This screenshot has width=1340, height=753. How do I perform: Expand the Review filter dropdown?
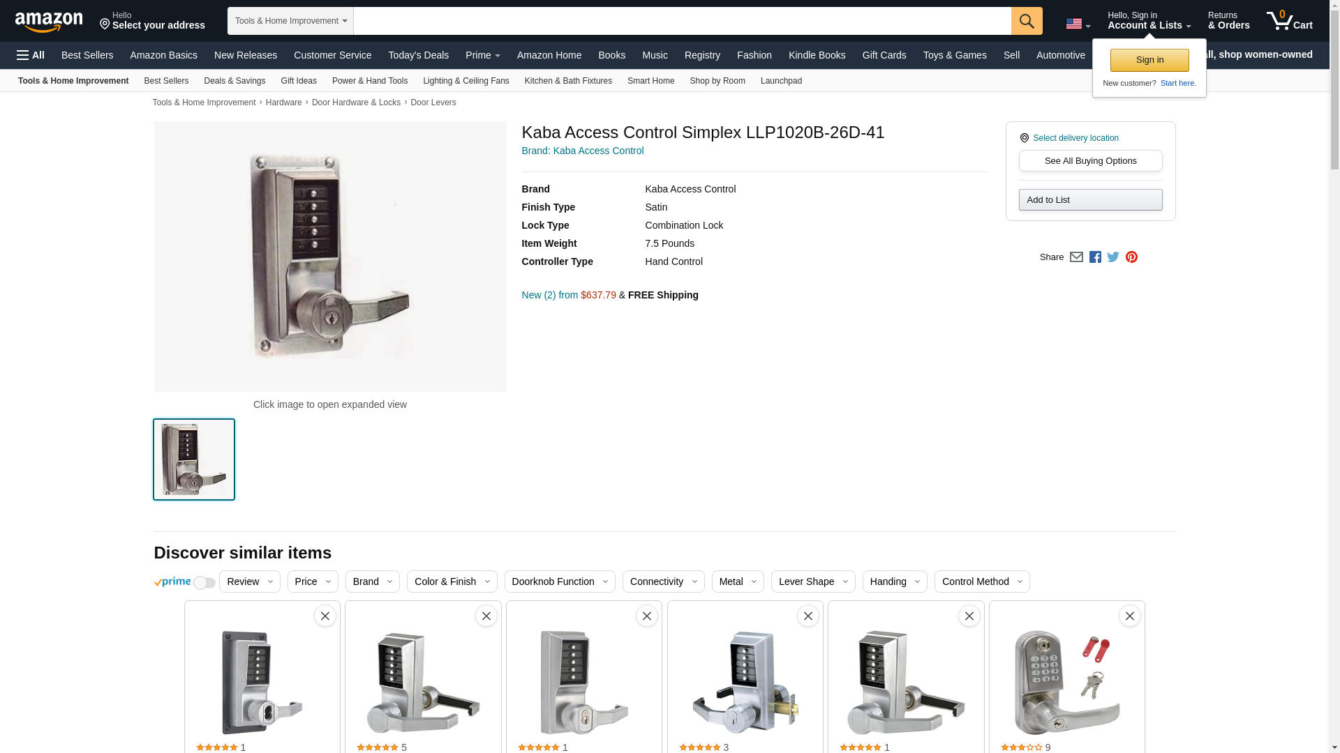click(x=249, y=581)
